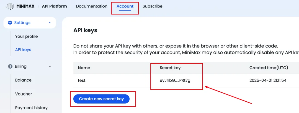Open Payment history page
The width and height of the screenshot is (299, 113).
point(31,108)
